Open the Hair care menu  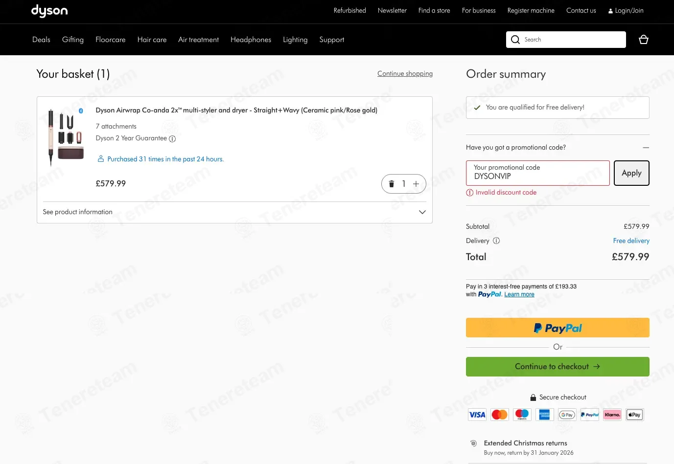pyautogui.click(x=152, y=40)
